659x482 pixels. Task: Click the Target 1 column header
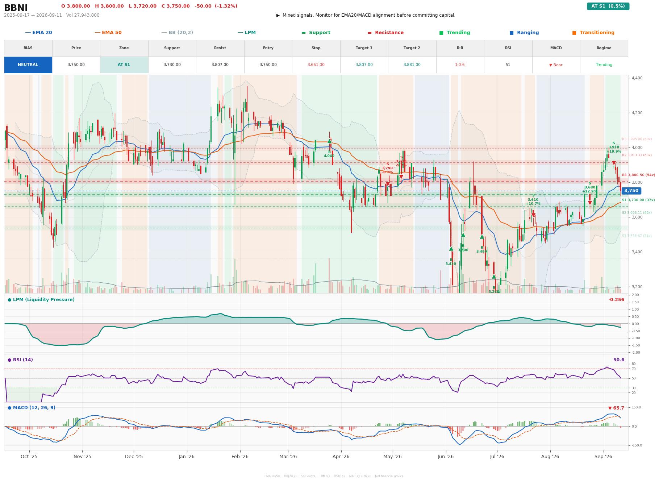(364, 48)
